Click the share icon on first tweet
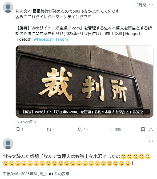 151,130
